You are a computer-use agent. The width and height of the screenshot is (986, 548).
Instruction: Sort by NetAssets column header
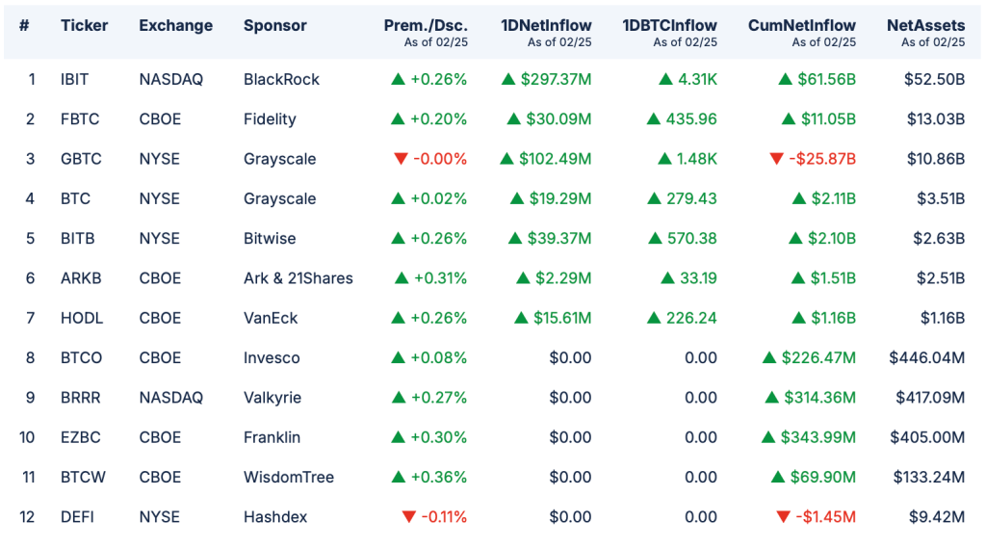925,25
